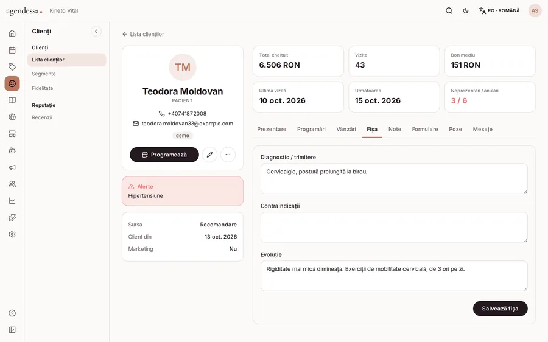Click the demo tag on client card
This screenshot has width=548, height=342.
[183, 136]
